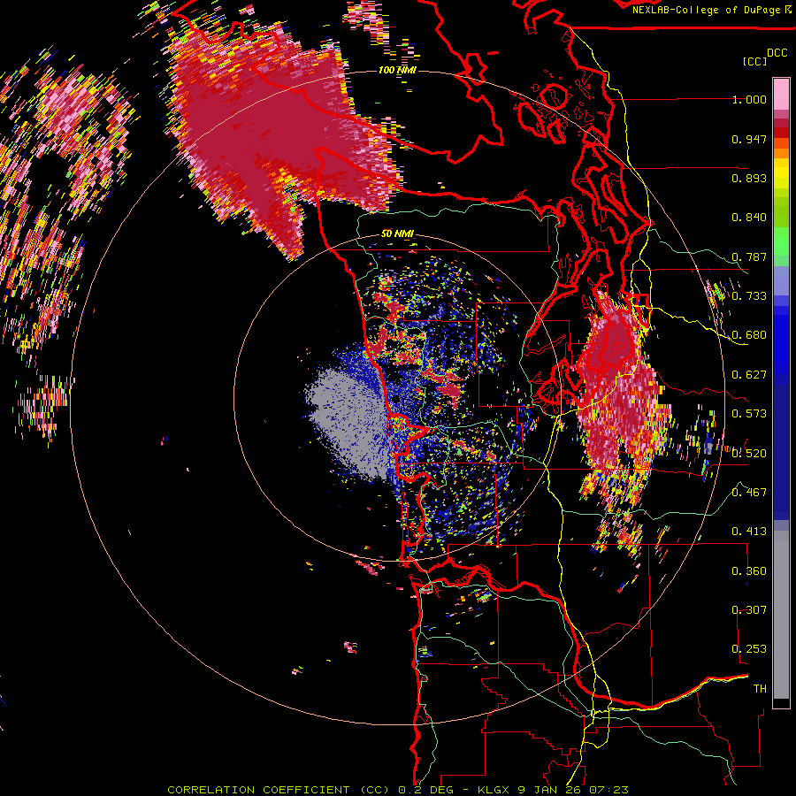Select the 0.680 scale value
Viewport: 796px width, 796px height.
tap(749, 335)
